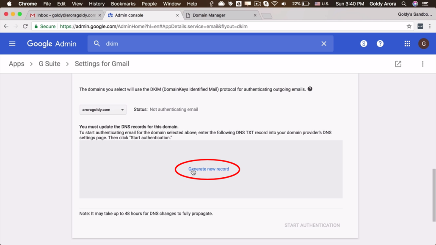Click the START AUTHENTICATION button

(312, 225)
